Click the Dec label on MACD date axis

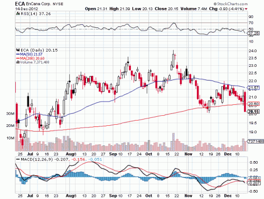pyautogui.click(x=228, y=196)
